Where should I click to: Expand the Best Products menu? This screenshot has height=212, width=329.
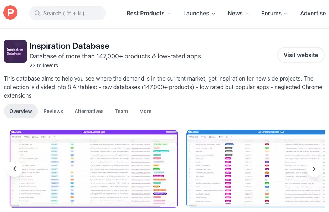click(149, 14)
